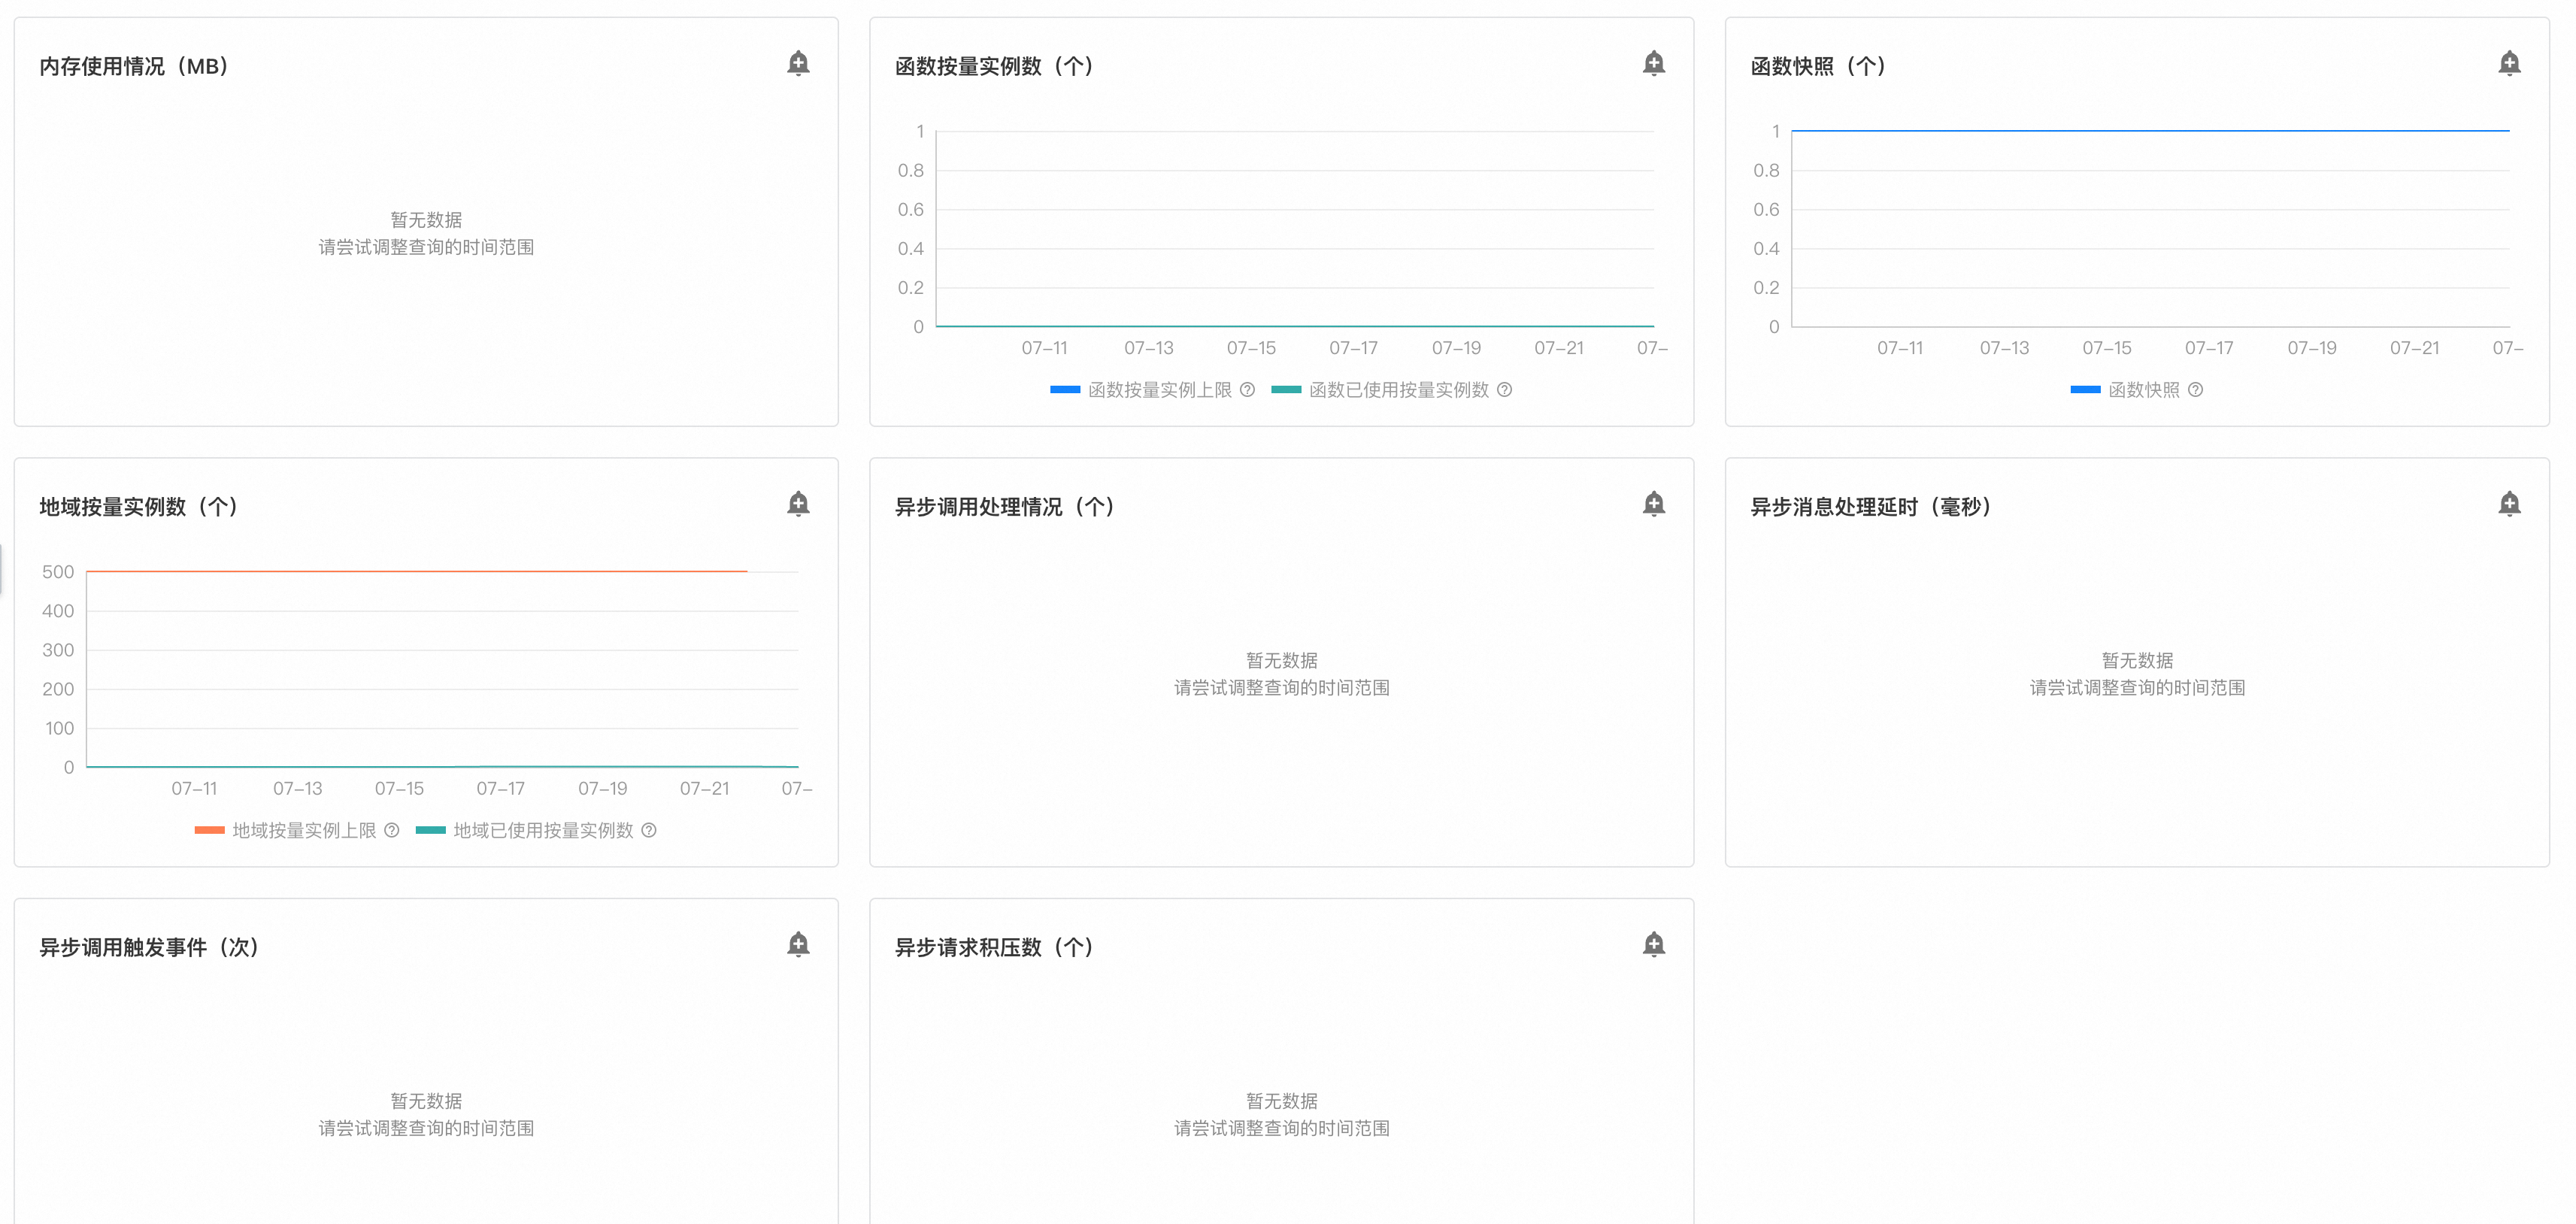Viewport: 2576px width, 1224px height.
Task: Click teal swatch of 地域已使用按量实例数 legend
Action: coord(430,830)
